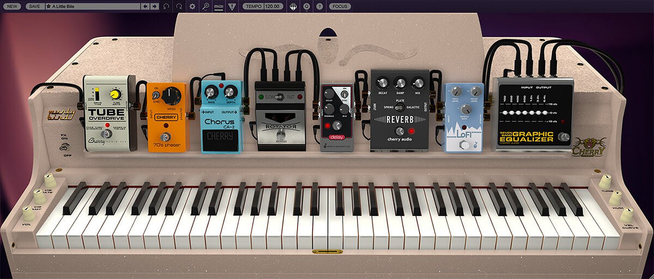Click the tempo value field
The width and height of the screenshot is (654, 279).
point(272,7)
